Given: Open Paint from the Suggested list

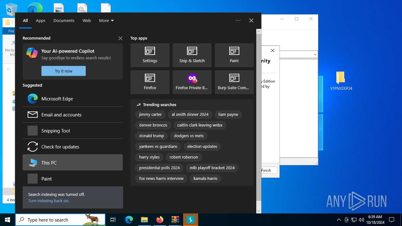Looking at the screenshot, I should click(73, 179).
